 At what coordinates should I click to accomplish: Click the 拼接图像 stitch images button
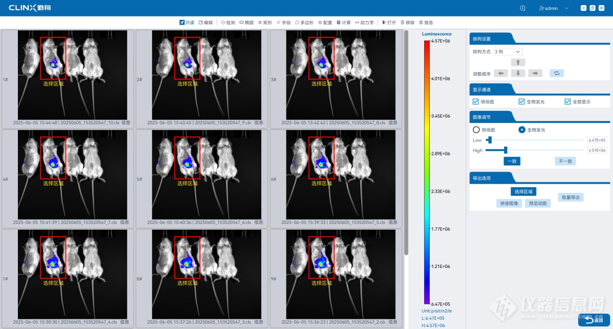509,204
